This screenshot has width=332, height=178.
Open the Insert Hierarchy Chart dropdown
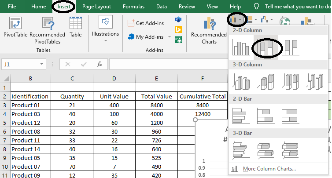click(x=252, y=20)
